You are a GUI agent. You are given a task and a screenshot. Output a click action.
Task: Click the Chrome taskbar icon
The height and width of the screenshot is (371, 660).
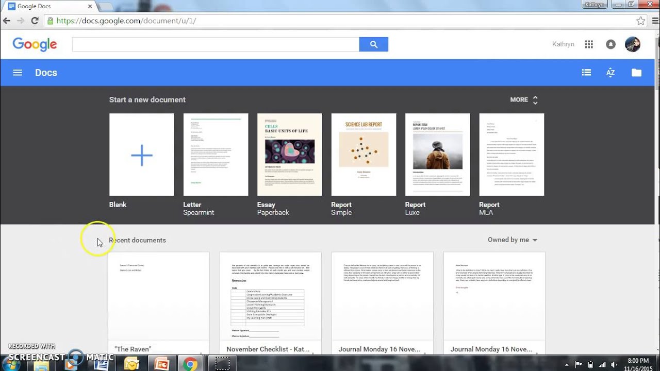pos(190,364)
